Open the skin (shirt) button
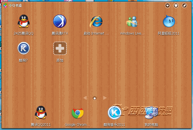The image size is (193, 130). [x=176, y=6]
